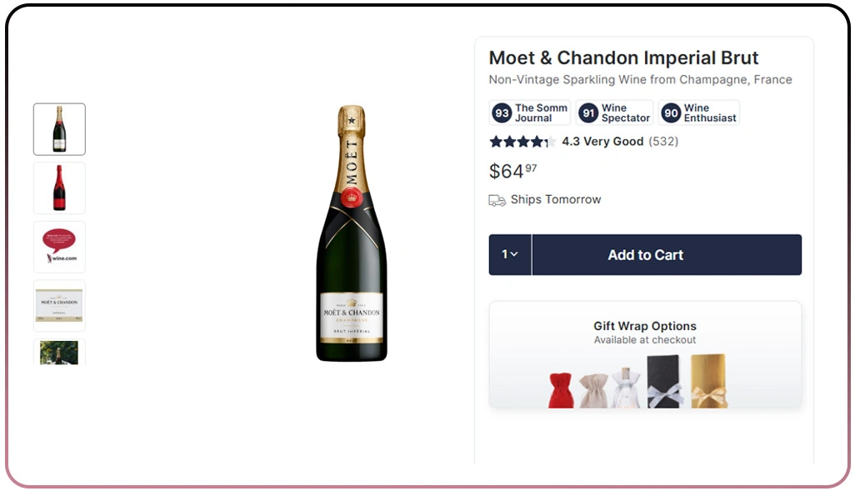Open the quantity selector dropdown
This screenshot has width=855, height=491.
tap(509, 254)
